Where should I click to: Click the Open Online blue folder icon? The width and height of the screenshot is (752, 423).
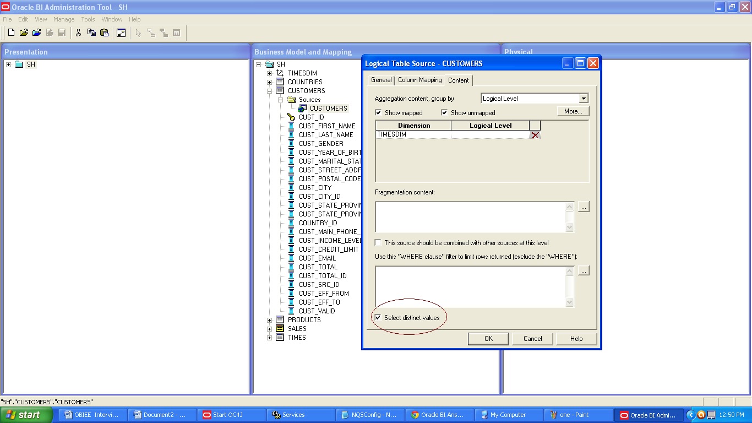coord(36,33)
